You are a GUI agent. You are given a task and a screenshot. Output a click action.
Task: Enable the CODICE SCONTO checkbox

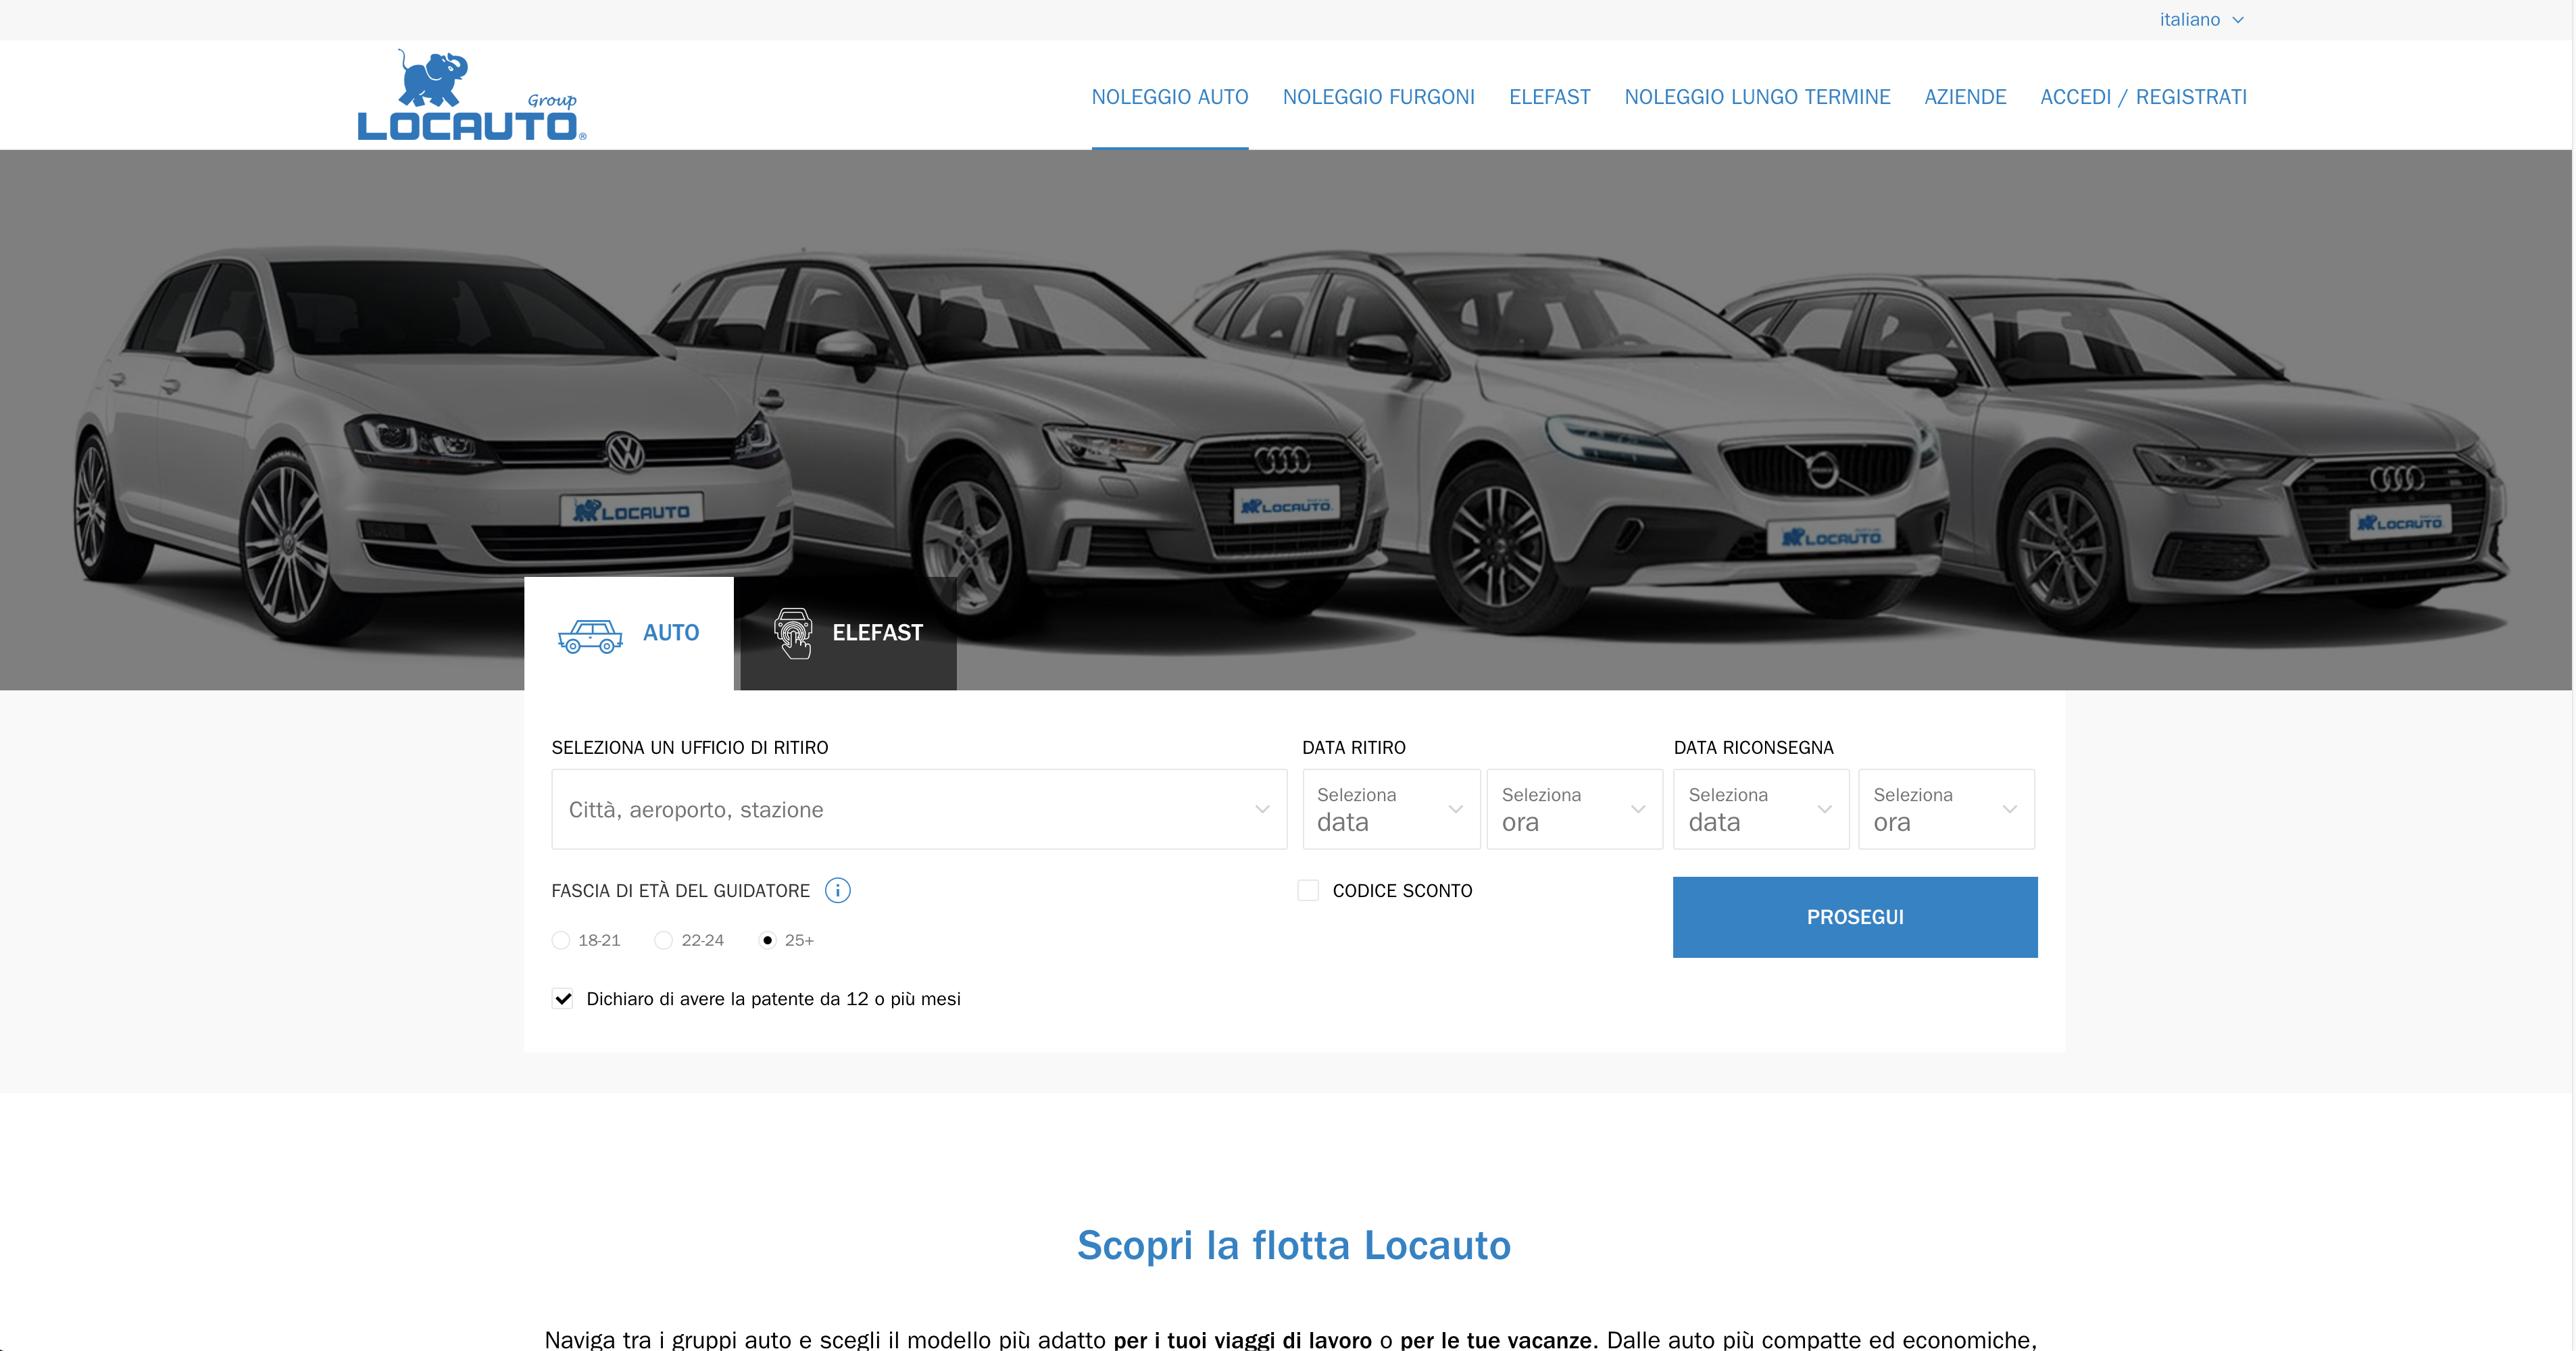[1308, 890]
